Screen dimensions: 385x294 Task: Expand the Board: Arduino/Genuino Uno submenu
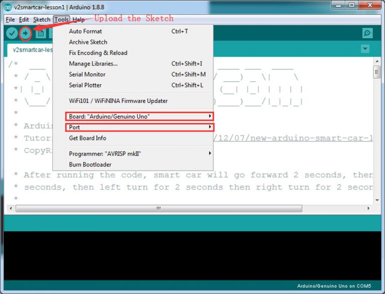coord(140,116)
